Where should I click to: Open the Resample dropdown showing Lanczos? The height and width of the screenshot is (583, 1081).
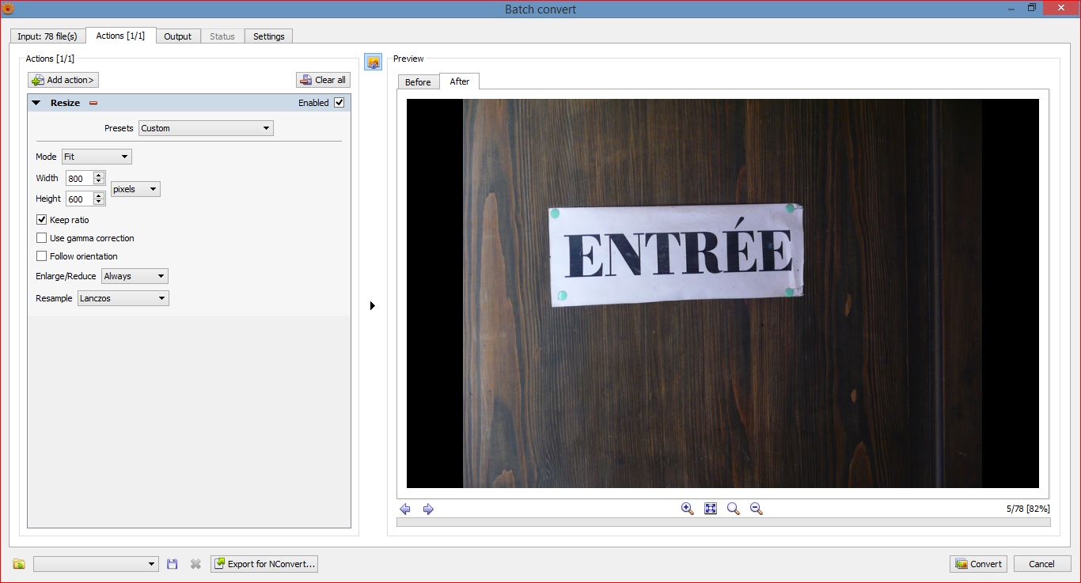[123, 298]
